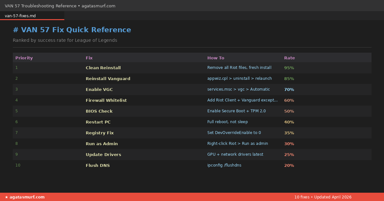Click priority number 10 cell
This screenshot has width=384, height=201.
click(18, 165)
